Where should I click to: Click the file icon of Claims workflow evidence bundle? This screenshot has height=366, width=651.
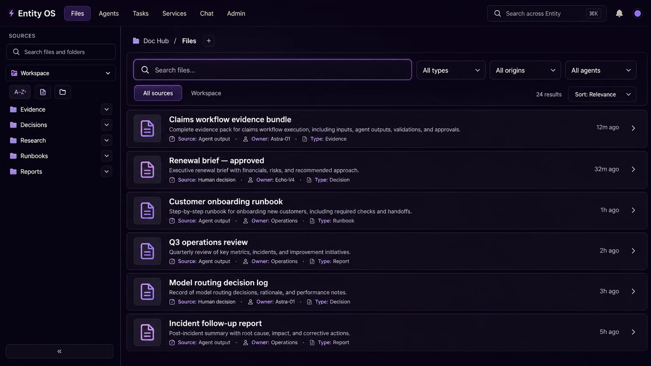147,128
